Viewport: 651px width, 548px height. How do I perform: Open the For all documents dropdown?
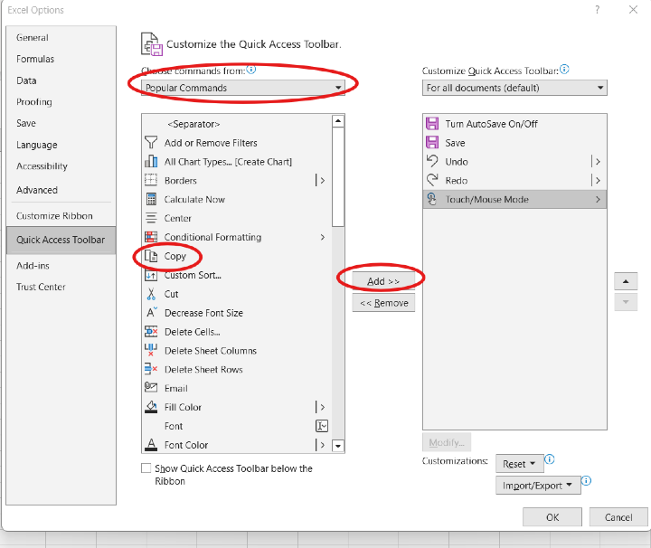point(514,88)
